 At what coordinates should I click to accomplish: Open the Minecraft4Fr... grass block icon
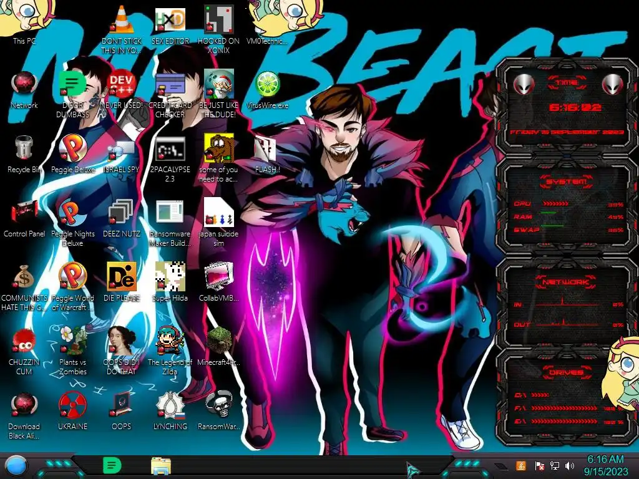(218, 347)
